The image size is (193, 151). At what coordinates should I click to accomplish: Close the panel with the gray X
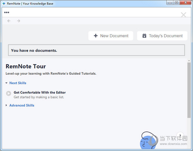[x=184, y=15]
